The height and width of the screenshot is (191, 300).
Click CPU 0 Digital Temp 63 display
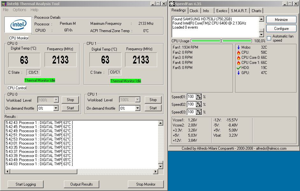(24, 60)
